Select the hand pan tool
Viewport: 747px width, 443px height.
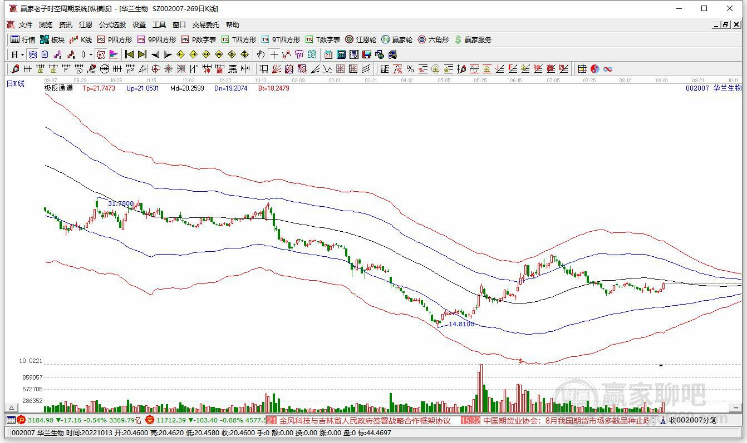click(x=261, y=54)
